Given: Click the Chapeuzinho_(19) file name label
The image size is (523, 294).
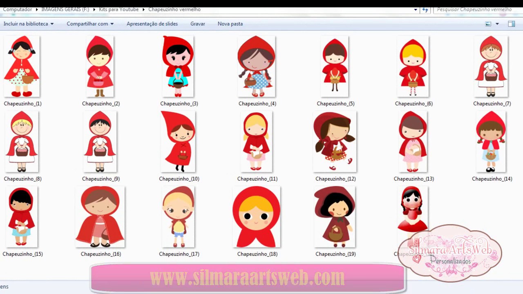Looking at the screenshot, I should [335, 254].
